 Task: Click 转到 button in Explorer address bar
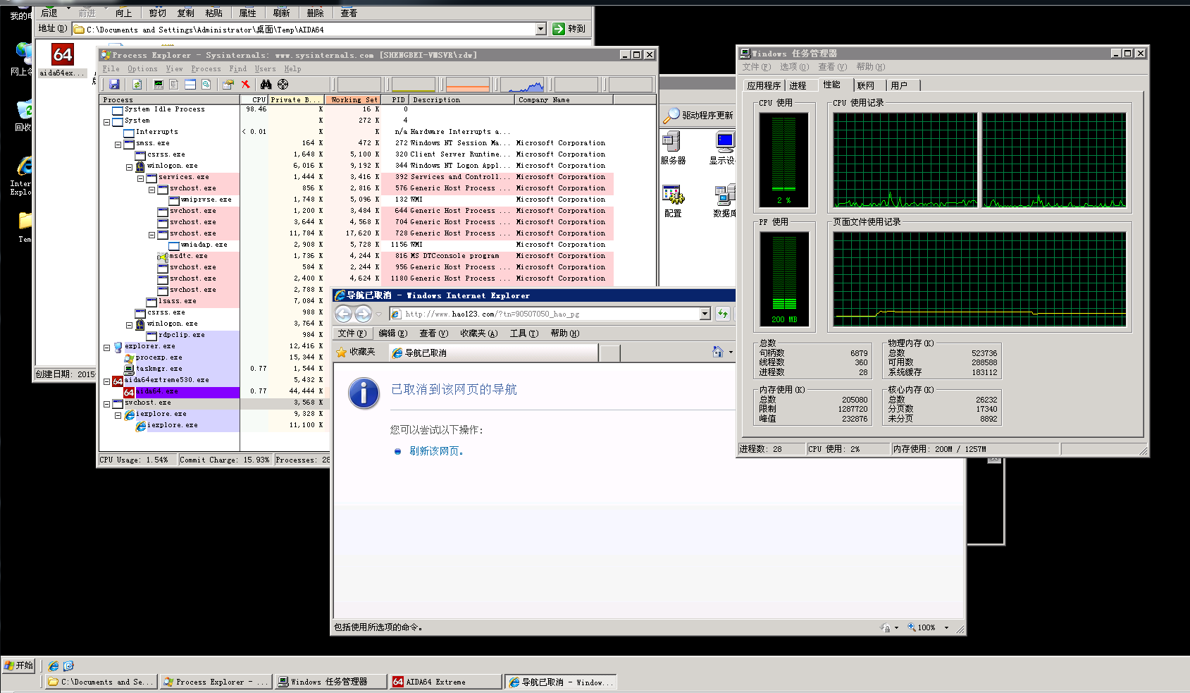(x=569, y=29)
